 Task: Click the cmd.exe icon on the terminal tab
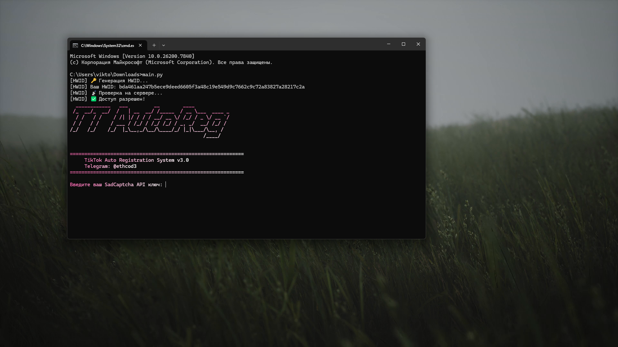[x=75, y=46]
